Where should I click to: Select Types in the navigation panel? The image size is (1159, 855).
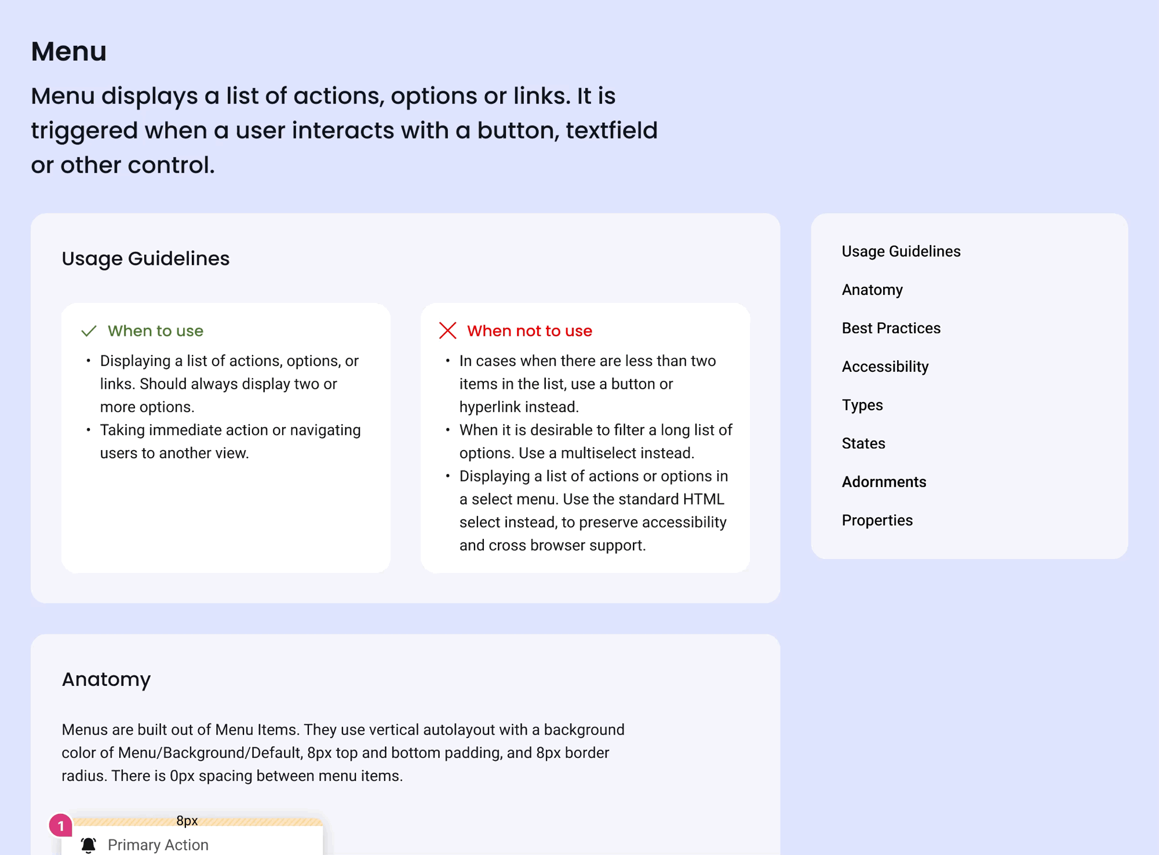862,405
